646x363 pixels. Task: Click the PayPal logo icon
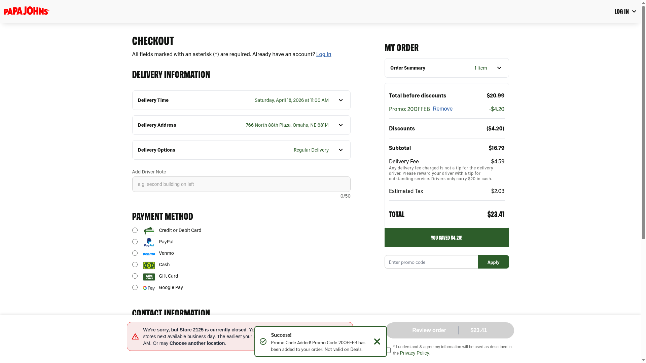149,242
